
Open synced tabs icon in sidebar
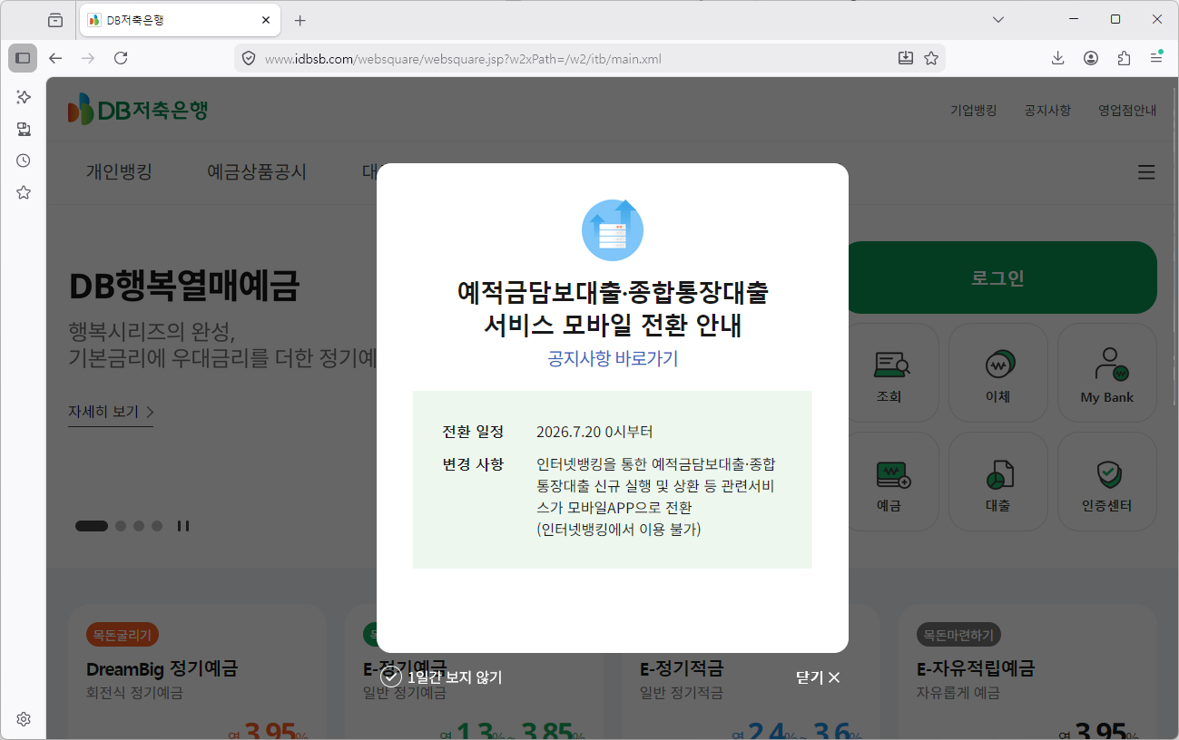(x=24, y=129)
